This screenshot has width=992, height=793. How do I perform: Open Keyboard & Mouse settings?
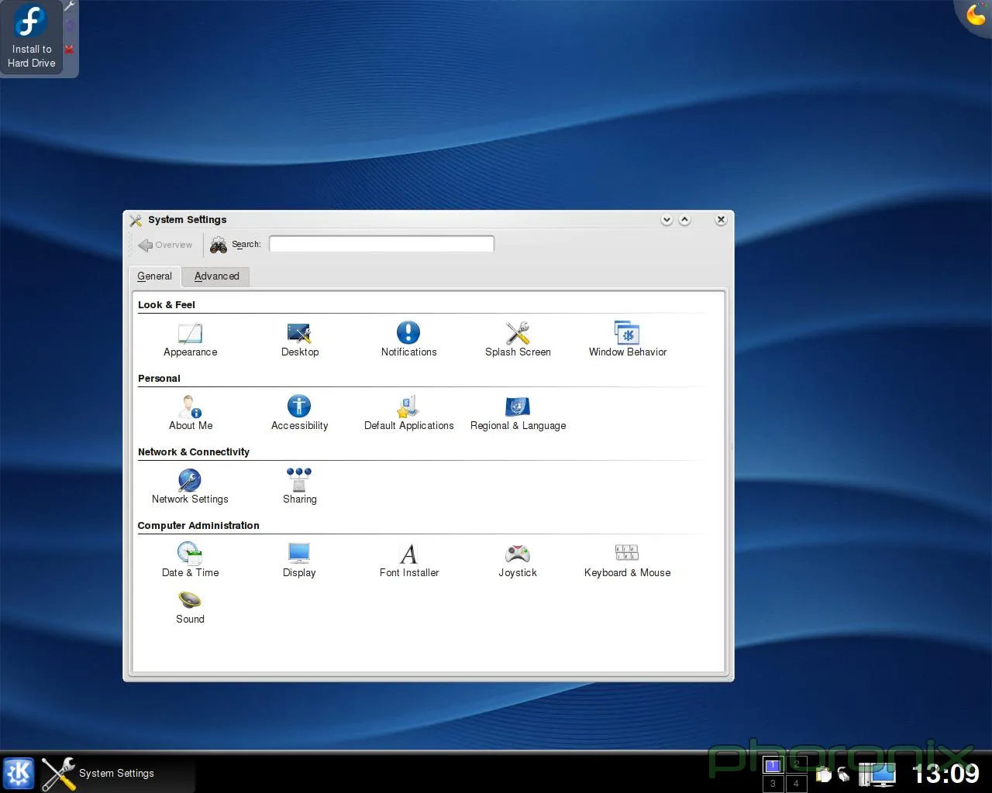[627, 560]
